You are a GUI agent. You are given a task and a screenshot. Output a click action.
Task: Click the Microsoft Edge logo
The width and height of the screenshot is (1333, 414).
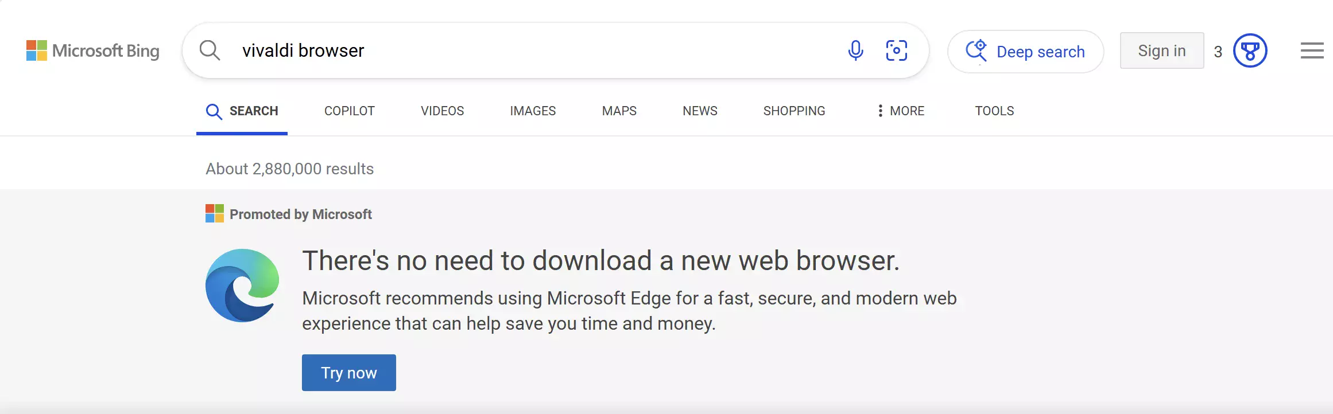coord(242,286)
